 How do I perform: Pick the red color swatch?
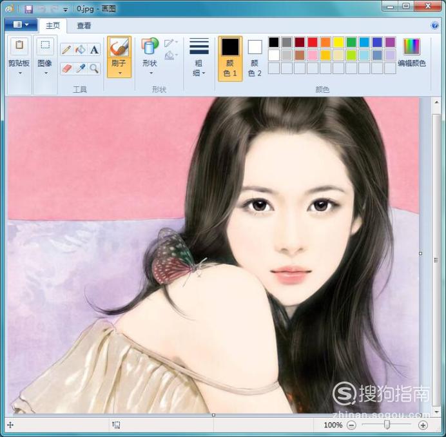pyautogui.click(x=313, y=43)
